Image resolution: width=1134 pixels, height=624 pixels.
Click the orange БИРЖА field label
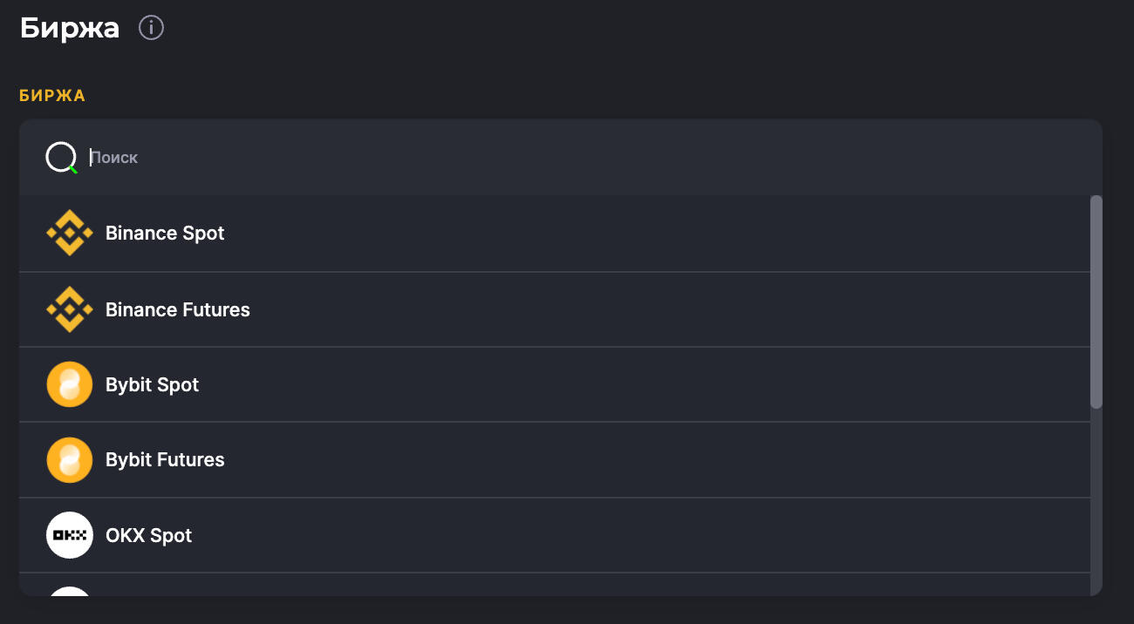pyautogui.click(x=52, y=96)
